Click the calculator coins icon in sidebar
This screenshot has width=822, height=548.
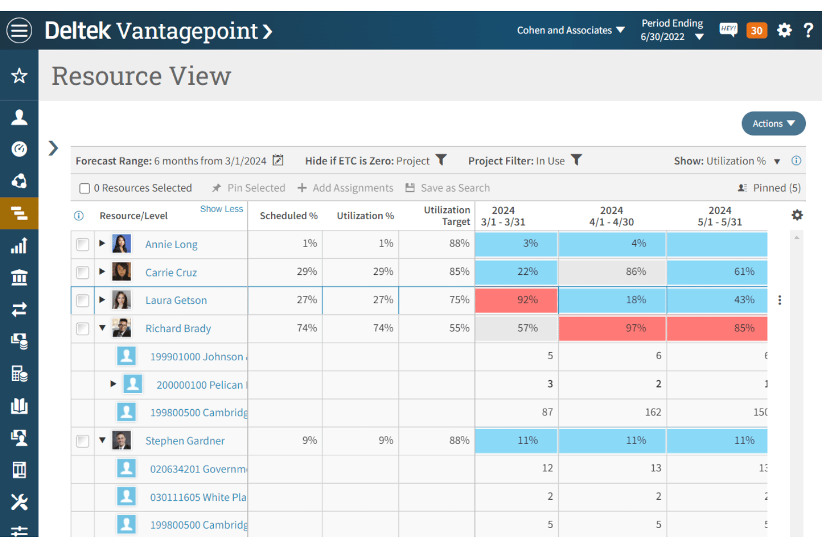coord(19,374)
